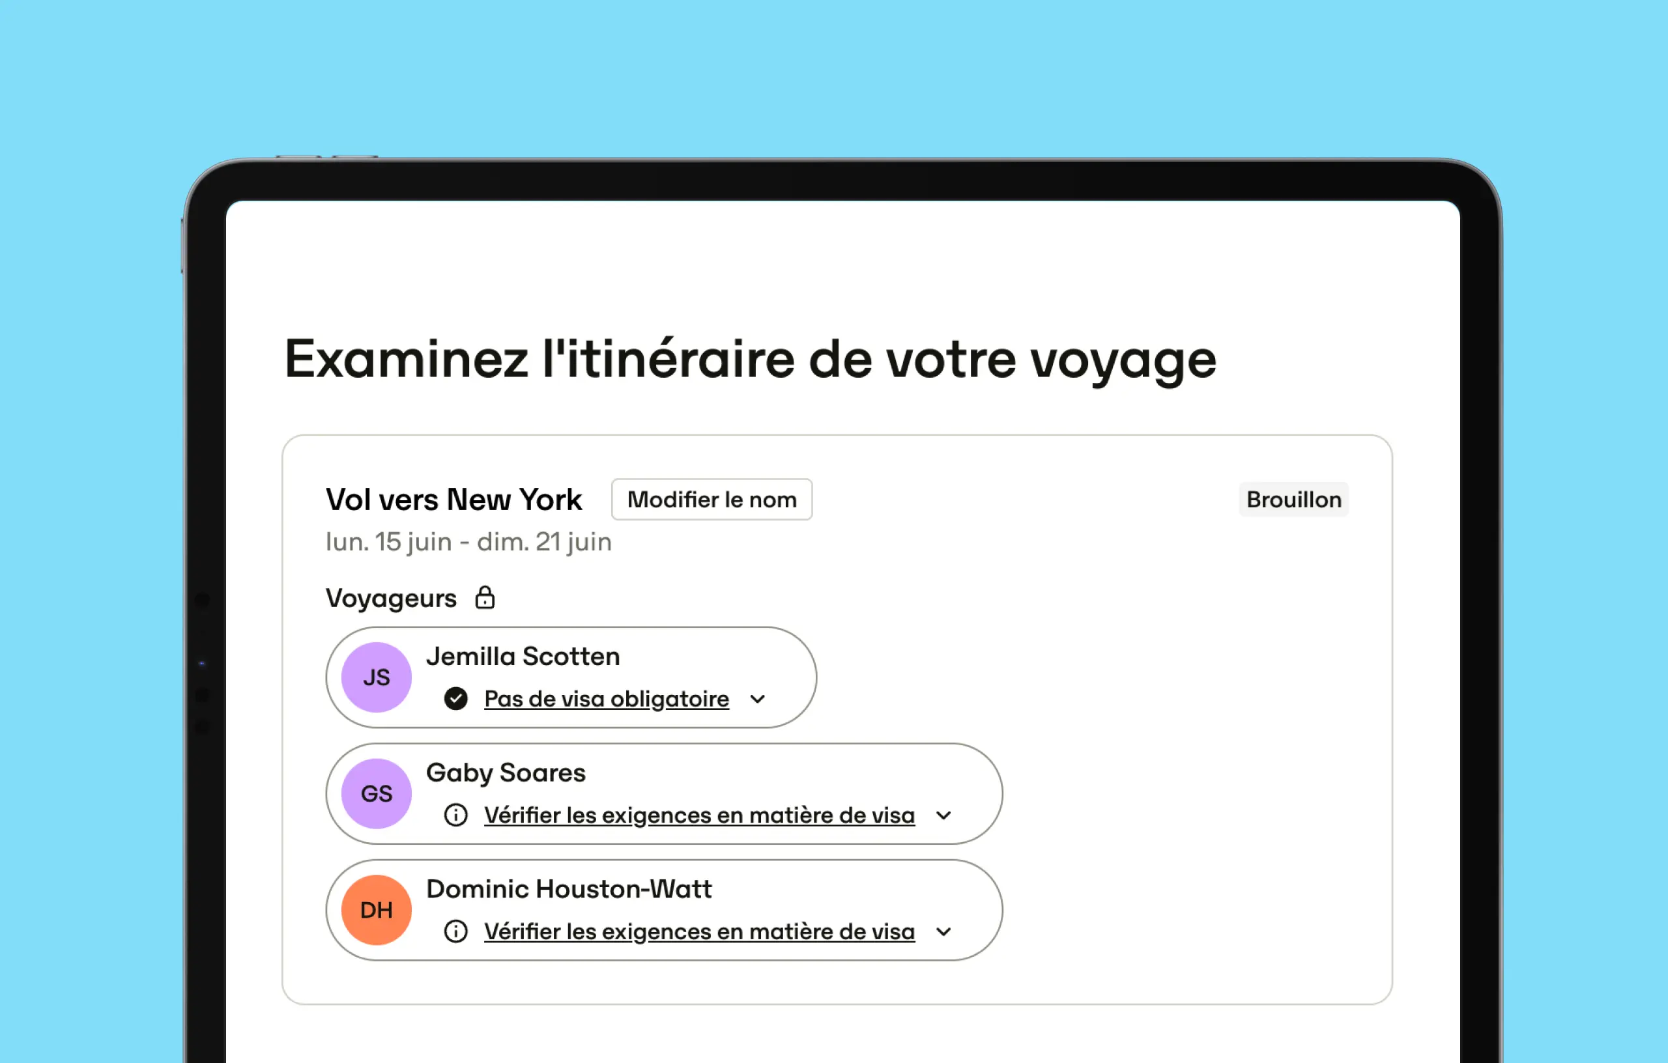Select the name Jemilla Scotten
The image size is (1668, 1063).
pyautogui.click(x=523, y=656)
